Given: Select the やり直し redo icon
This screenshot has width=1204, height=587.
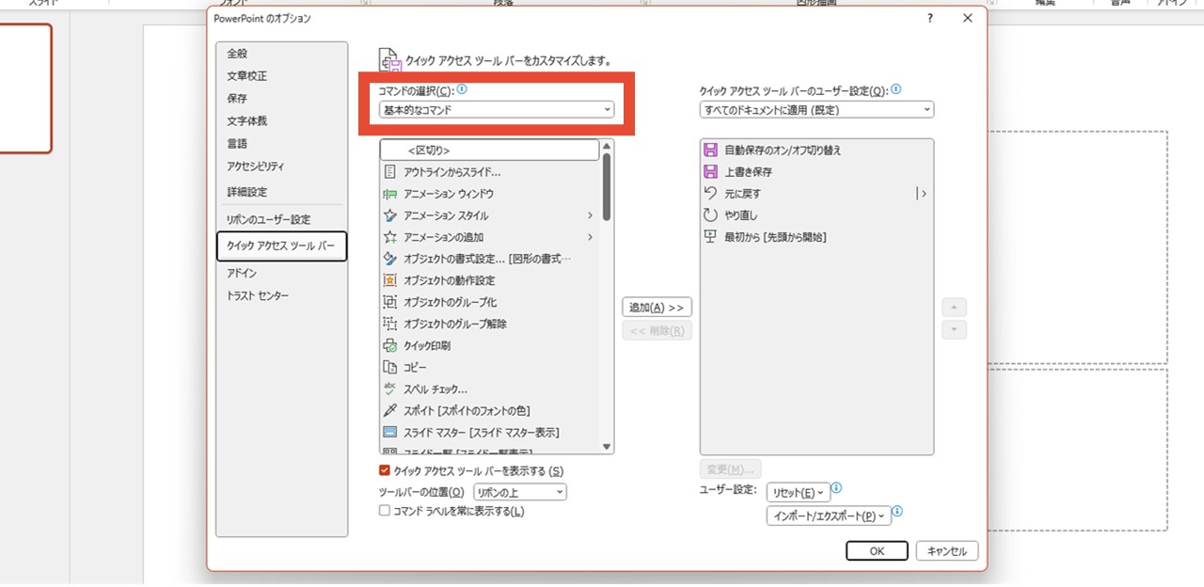Looking at the screenshot, I should [711, 215].
